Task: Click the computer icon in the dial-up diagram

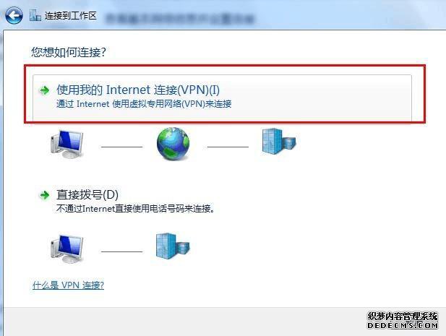Action: [x=67, y=249]
